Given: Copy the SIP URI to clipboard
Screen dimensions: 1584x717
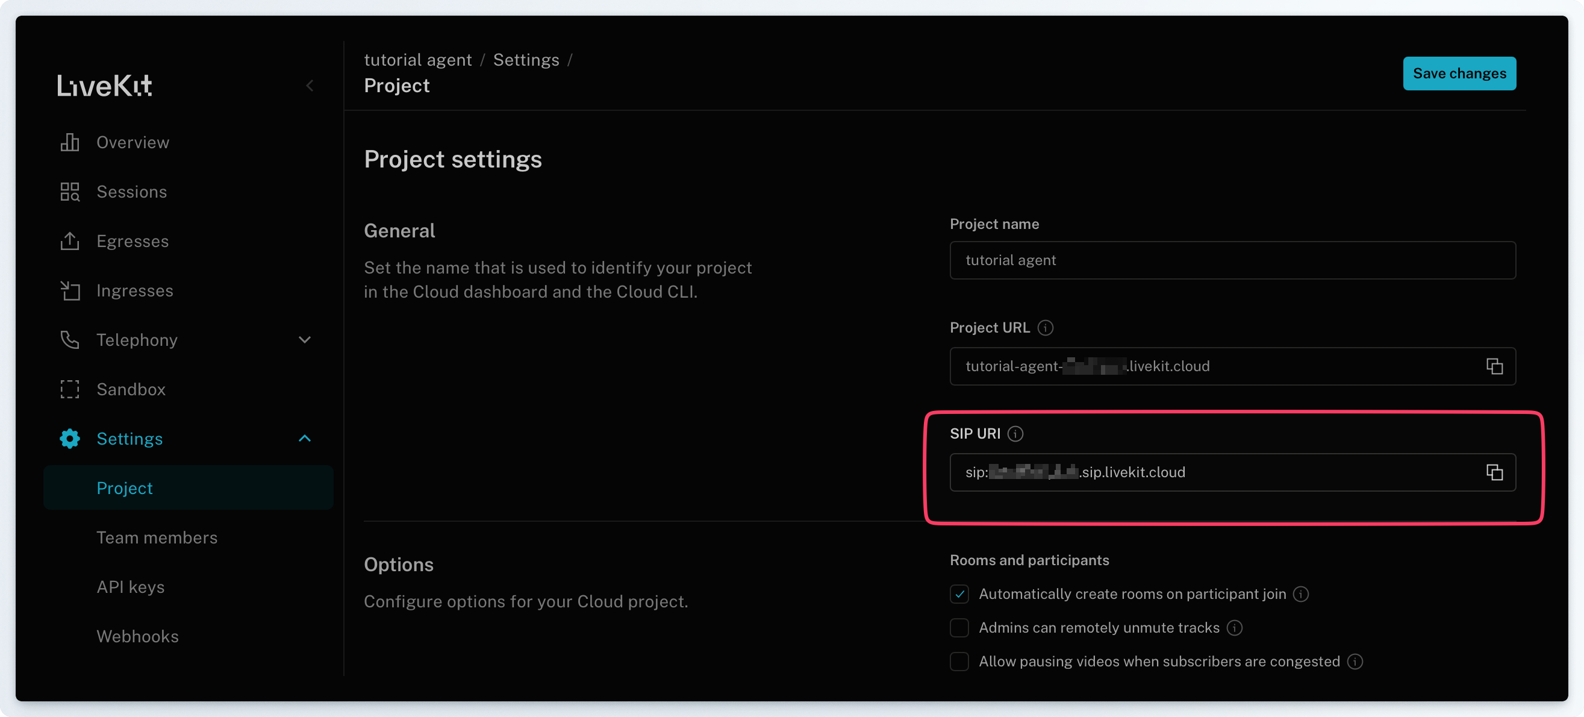Looking at the screenshot, I should coord(1494,472).
